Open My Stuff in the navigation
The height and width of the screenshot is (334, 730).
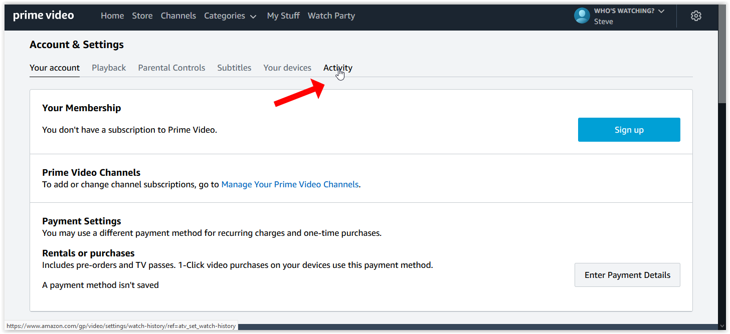tap(283, 16)
